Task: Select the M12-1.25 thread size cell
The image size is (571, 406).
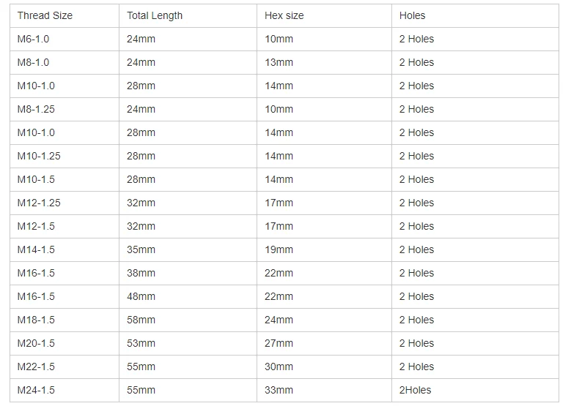Action: click(x=39, y=203)
